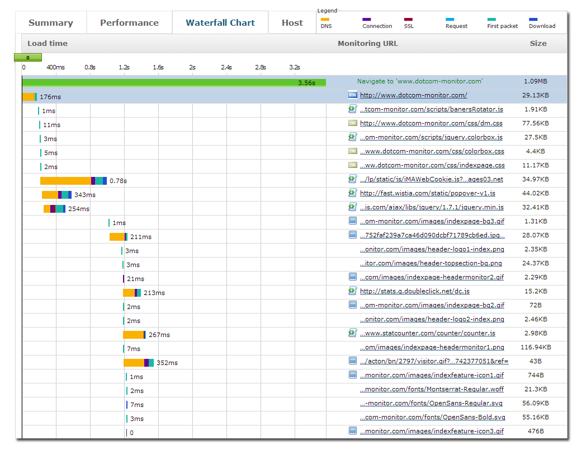Viewport: 582px width, 449px height.
Task: Click the Size column header
Action: pyautogui.click(x=538, y=43)
